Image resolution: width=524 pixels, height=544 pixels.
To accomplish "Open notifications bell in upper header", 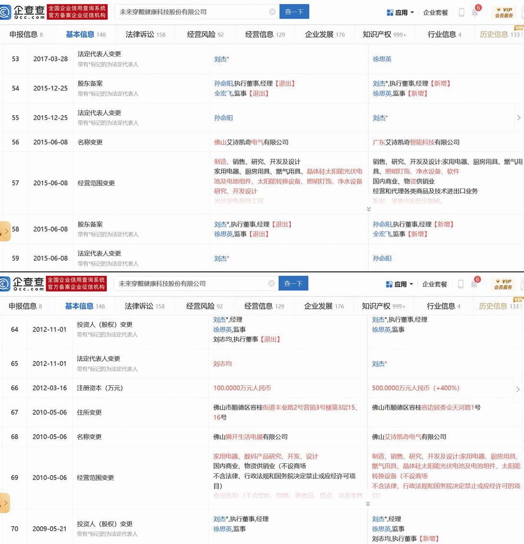I will pyautogui.click(x=475, y=12).
